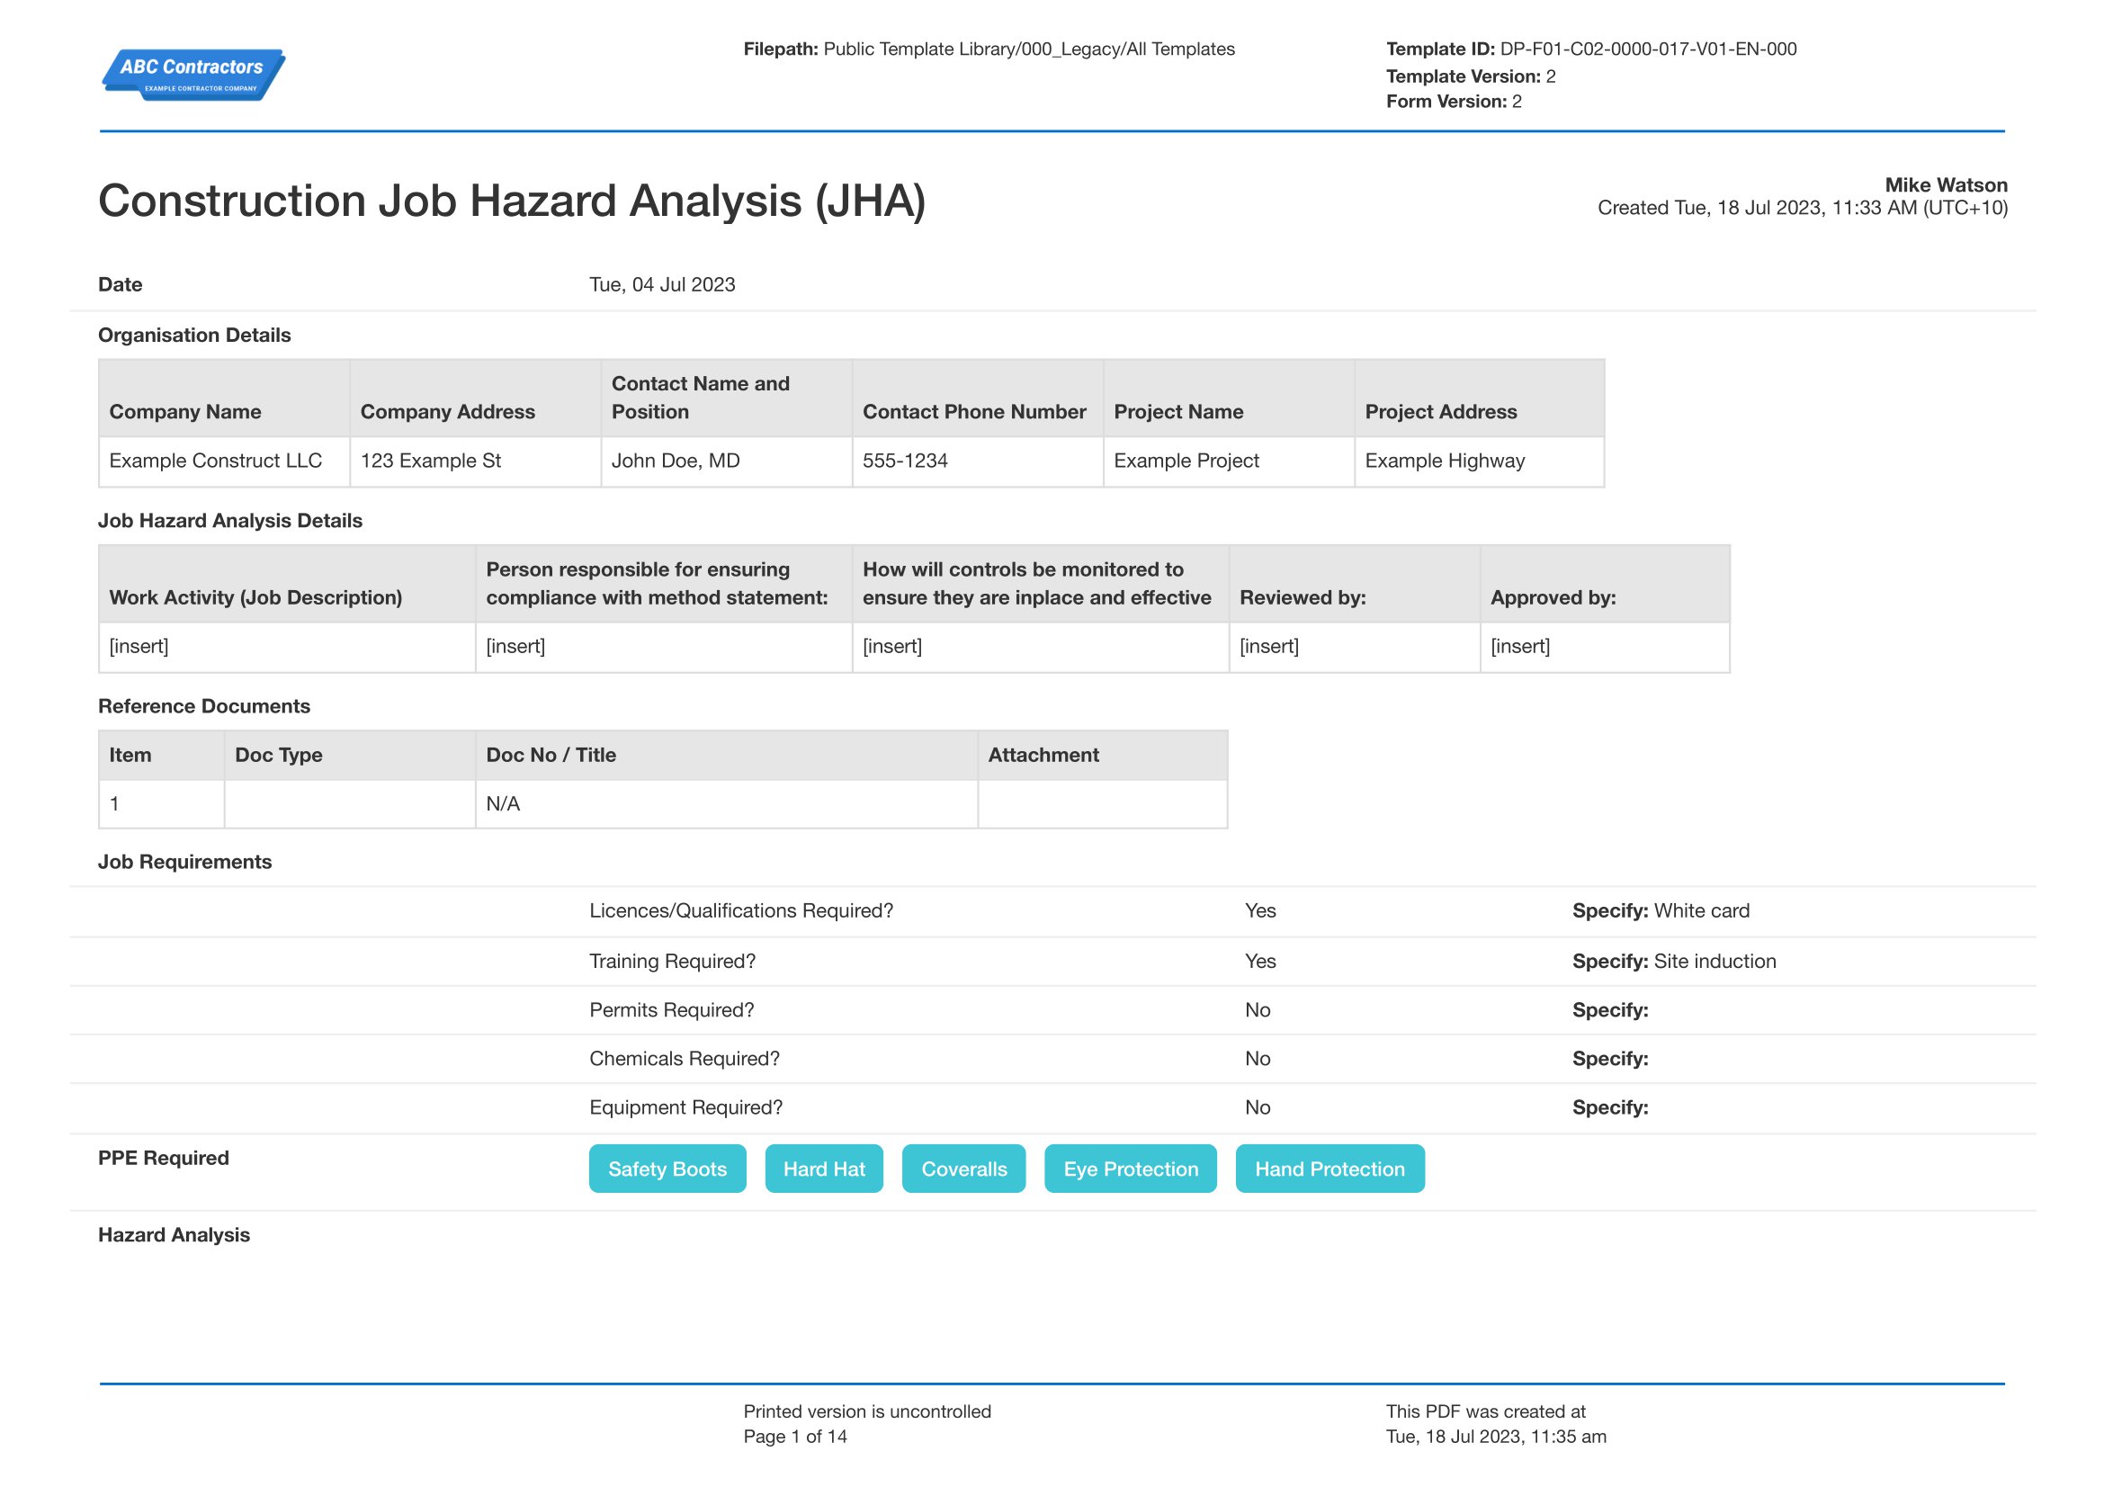This screenshot has height=1487, width=2104.
Task: Click the empty Doc Type cell in item 1
Action: [x=350, y=803]
